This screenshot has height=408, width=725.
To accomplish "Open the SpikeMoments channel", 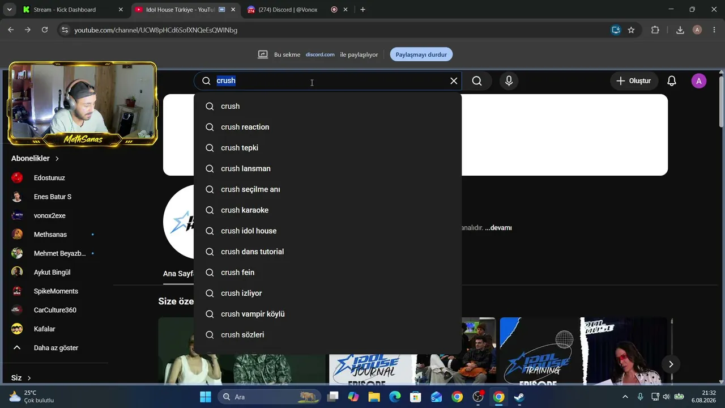I will coord(57,291).
